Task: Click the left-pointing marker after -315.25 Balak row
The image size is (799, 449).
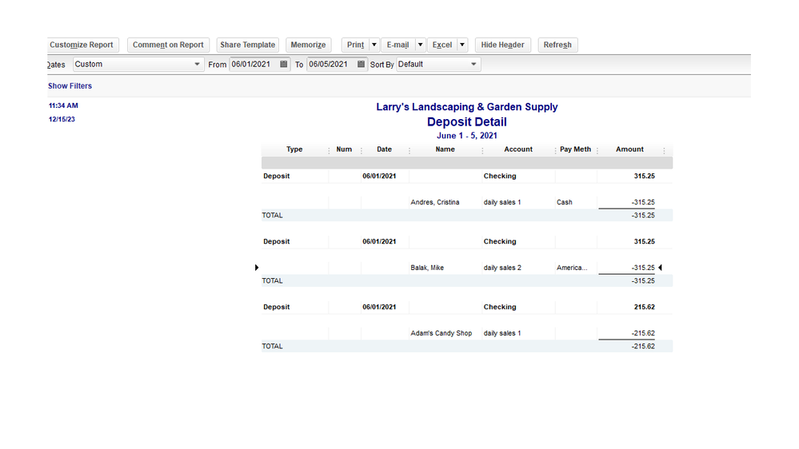Action: tap(661, 268)
